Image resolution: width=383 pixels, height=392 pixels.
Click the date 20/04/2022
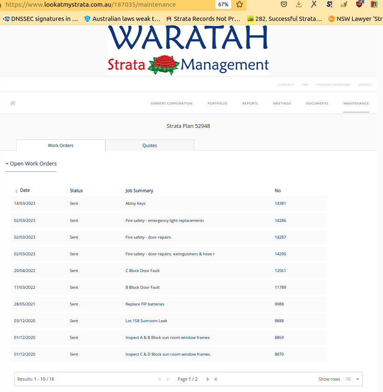[25, 270]
